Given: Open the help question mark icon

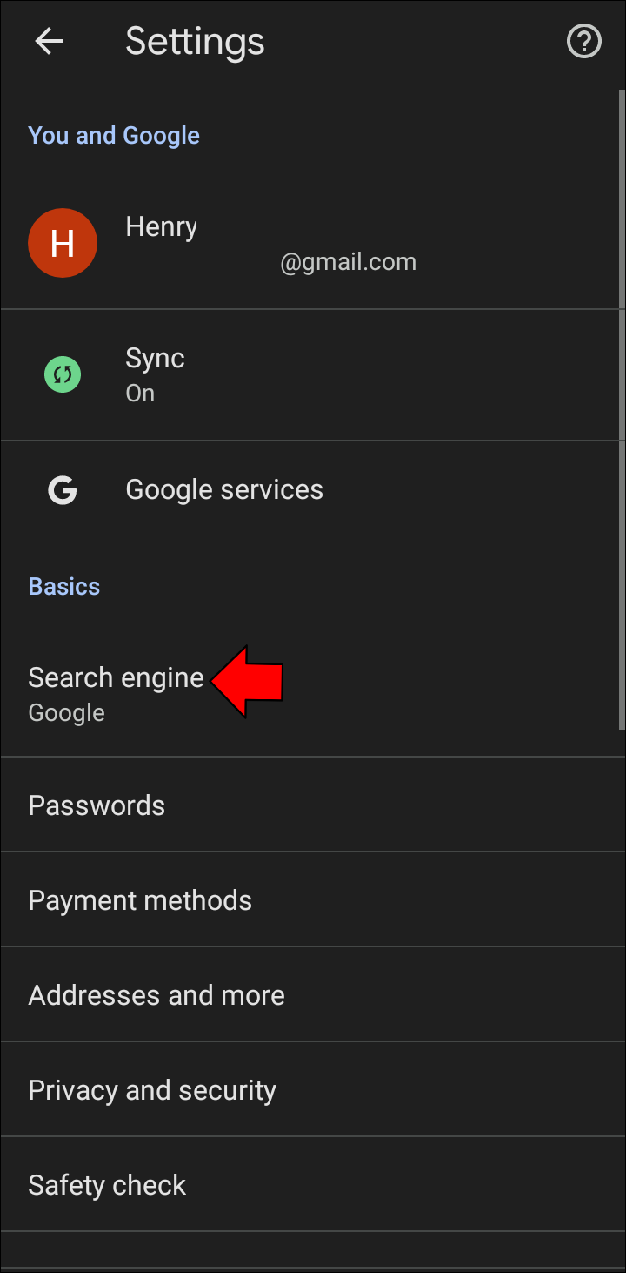Looking at the screenshot, I should pyautogui.click(x=583, y=41).
